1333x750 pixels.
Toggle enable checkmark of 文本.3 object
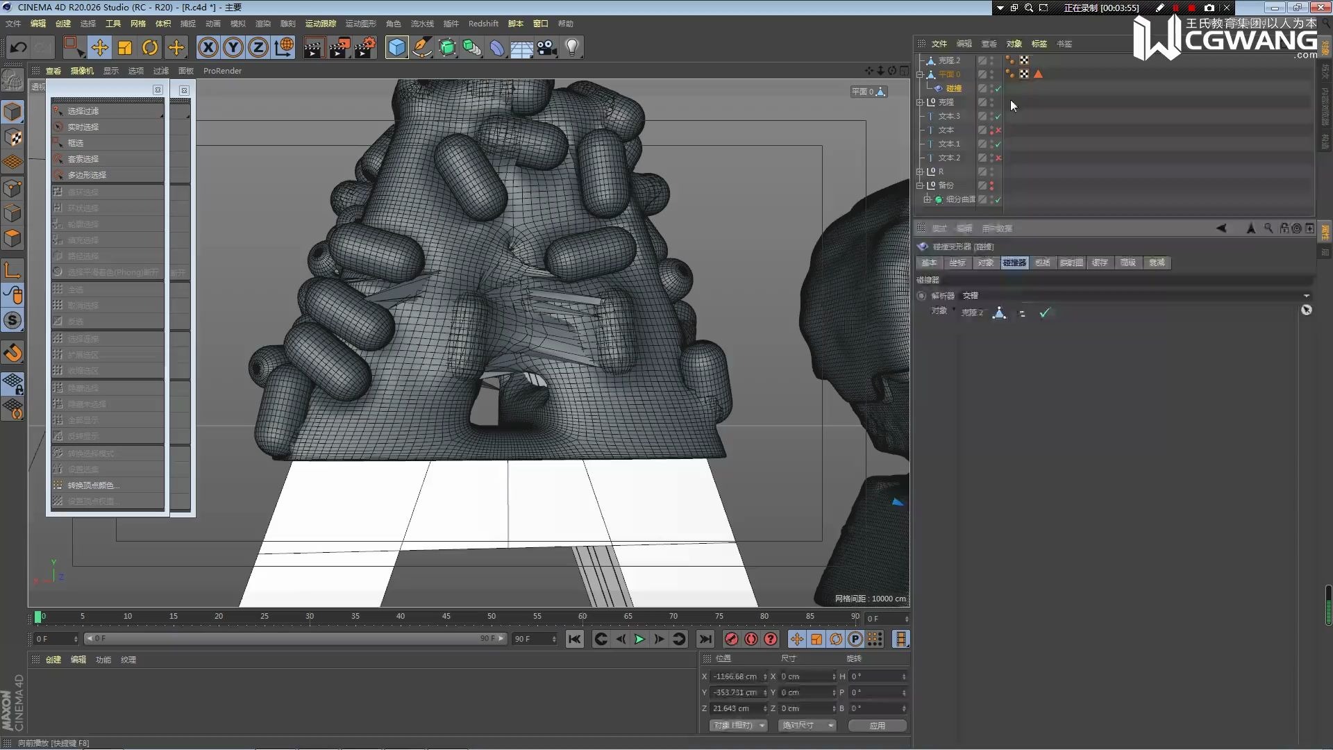click(998, 116)
